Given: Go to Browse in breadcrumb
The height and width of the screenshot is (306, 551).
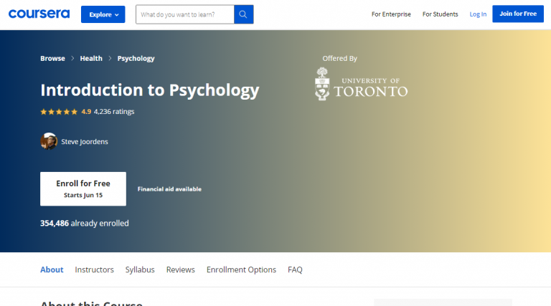Looking at the screenshot, I should tap(52, 59).
